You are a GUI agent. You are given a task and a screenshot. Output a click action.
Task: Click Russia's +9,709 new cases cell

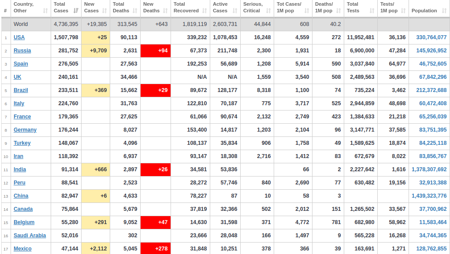click(x=96, y=51)
